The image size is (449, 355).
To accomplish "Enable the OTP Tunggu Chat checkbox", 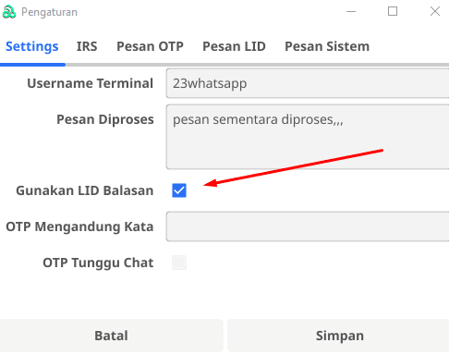I will click(x=179, y=263).
